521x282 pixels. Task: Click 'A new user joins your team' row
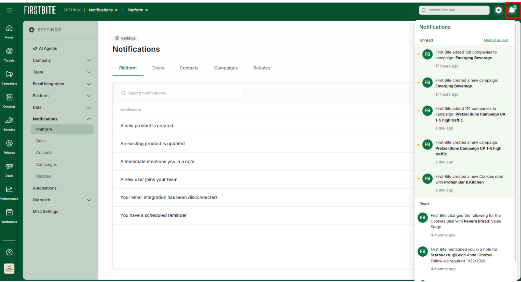[263, 180]
